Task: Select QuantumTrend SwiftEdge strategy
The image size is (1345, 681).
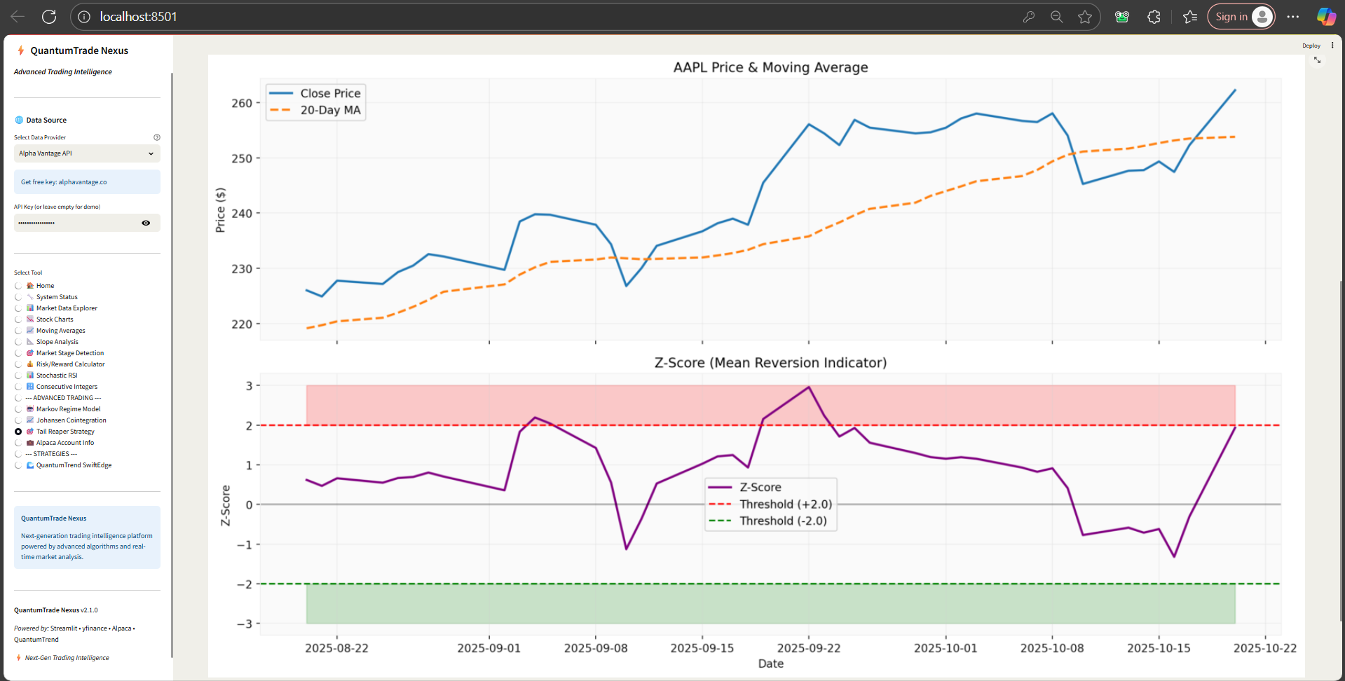Action: pyautogui.click(x=63, y=465)
